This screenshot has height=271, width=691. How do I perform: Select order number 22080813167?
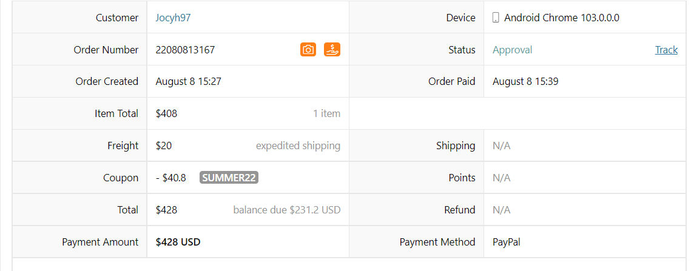185,50
